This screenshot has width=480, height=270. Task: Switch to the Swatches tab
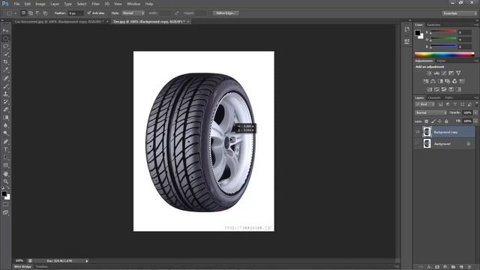pos(433,25)
